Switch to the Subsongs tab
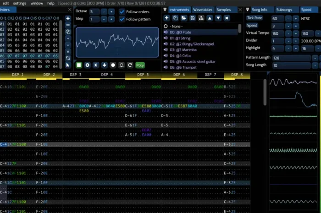321x213 pixels. (x=284, y=10)
